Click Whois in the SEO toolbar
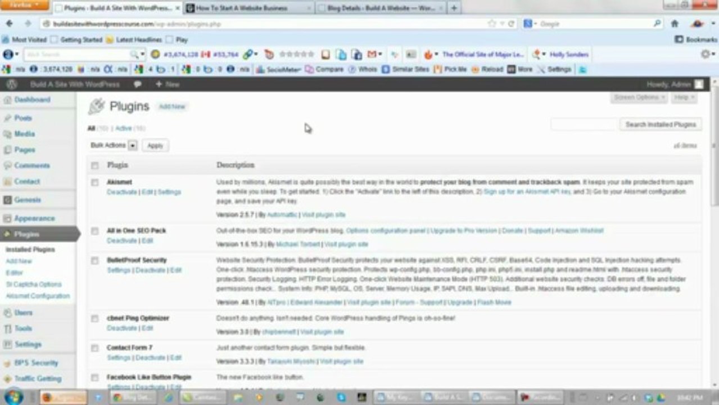The height and width of the screenshot is (405, 719). (x=363, y=69)
